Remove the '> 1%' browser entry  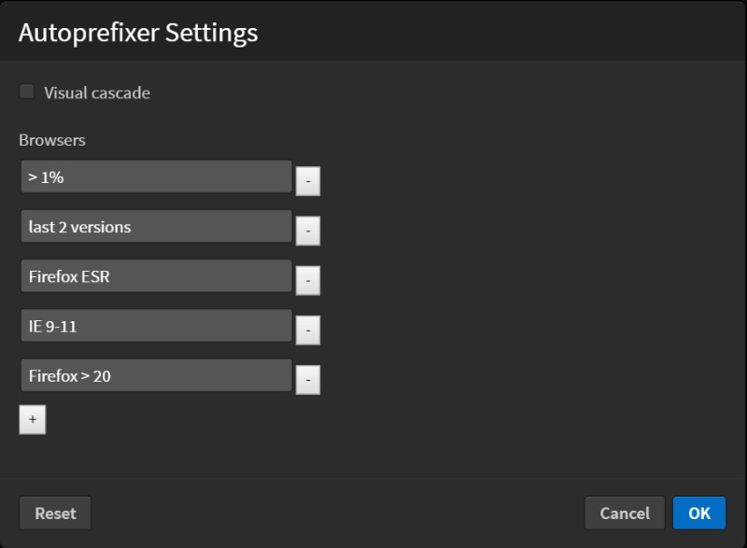(x=308, y=180)
